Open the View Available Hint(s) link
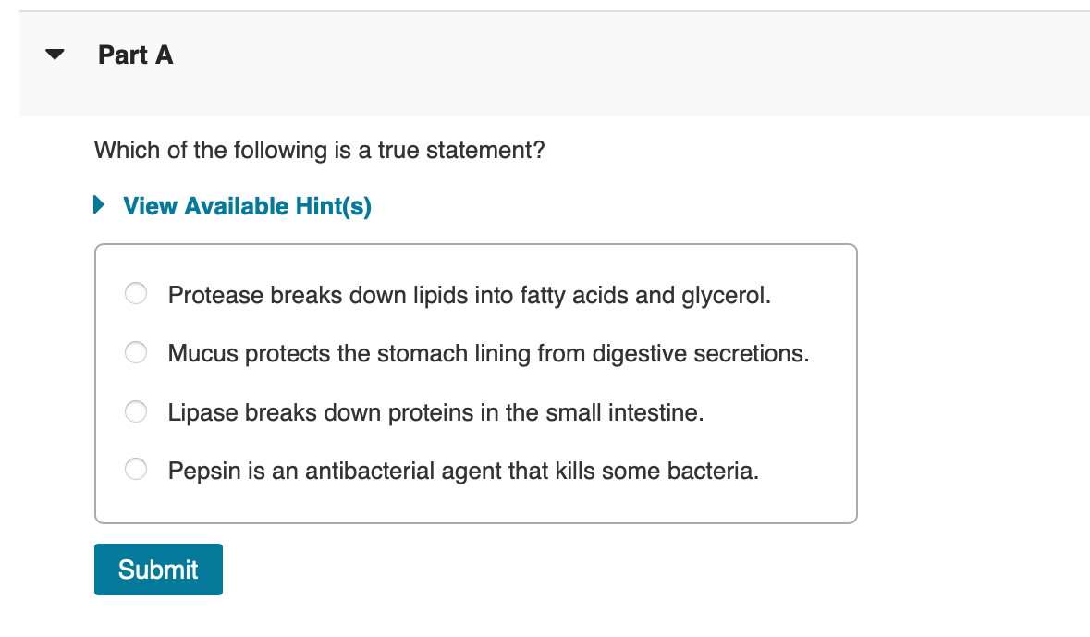1090x637 pixels. pos(247,206)
